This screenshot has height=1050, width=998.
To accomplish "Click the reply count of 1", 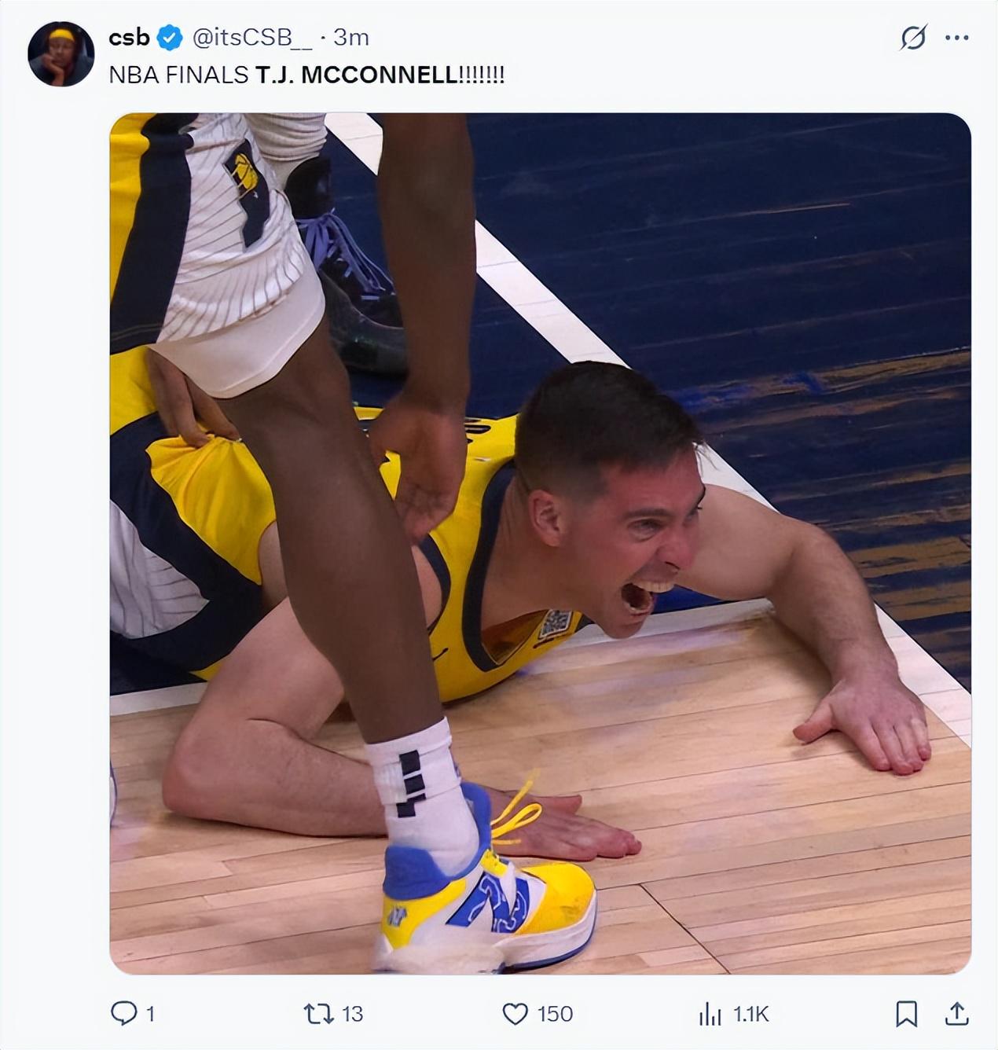I will [x=150, y=1014].
